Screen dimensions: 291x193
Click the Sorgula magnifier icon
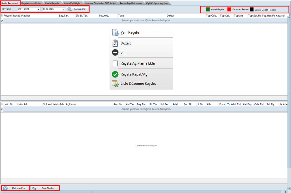(70, 9)
